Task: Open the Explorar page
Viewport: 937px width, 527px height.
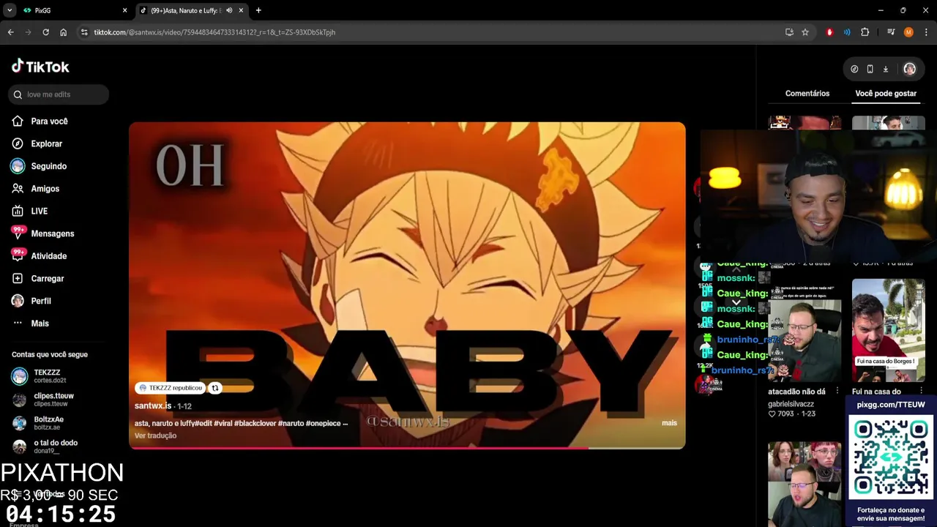Action: [46, 144]
